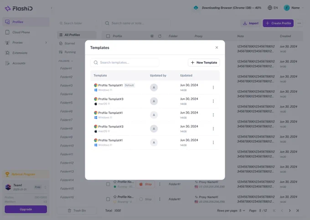Viewport: 310px width, 220px height.
Task: Open Extensions in the sidebar
Action: tap(26, 53)
